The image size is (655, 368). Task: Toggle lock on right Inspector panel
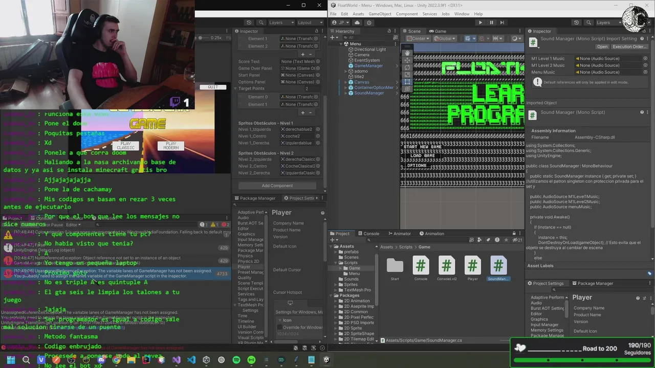[x=644, y=31]
